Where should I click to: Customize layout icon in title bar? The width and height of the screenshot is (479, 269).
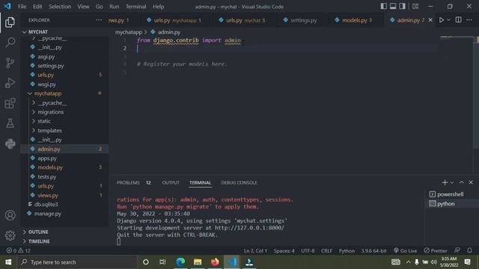point(415,6)
